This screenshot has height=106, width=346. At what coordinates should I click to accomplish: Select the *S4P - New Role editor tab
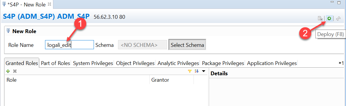(27, 4)
